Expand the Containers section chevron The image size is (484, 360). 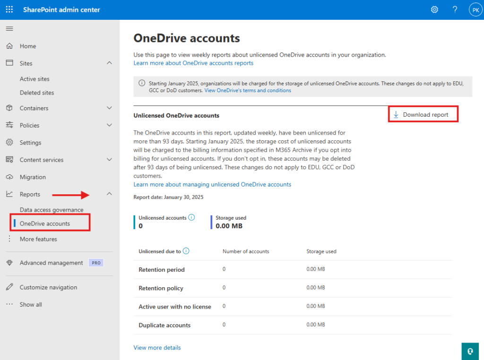point(109,108)
